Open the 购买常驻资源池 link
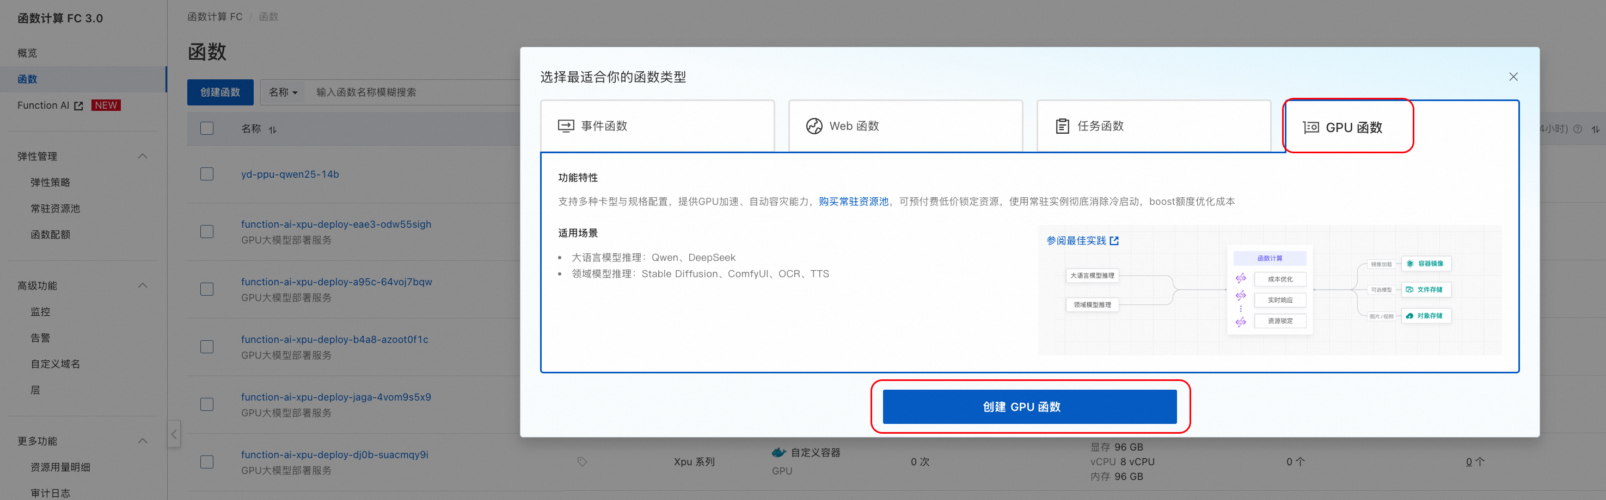 pos(854,202)
